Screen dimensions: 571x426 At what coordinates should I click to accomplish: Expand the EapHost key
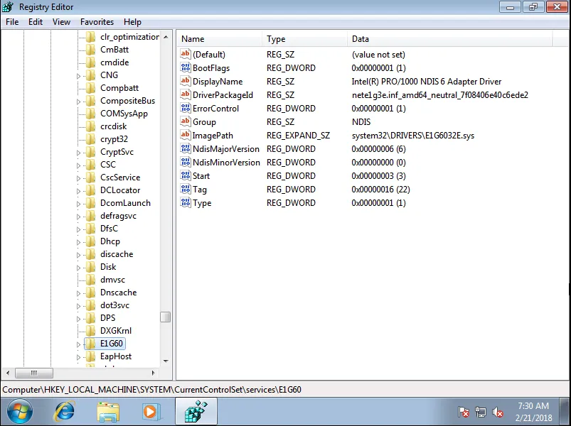[x=78, y=357]
